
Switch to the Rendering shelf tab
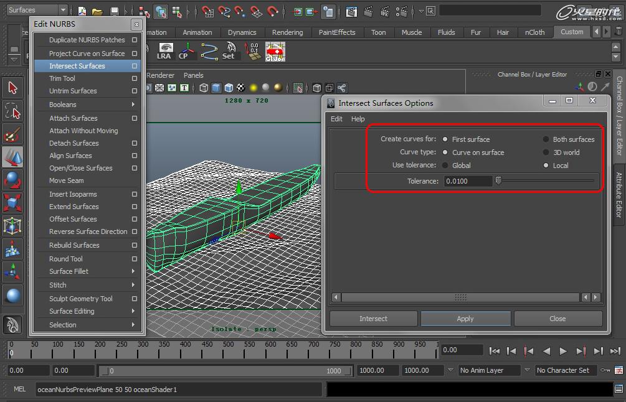pyautogui.click(x=287, y=32)
